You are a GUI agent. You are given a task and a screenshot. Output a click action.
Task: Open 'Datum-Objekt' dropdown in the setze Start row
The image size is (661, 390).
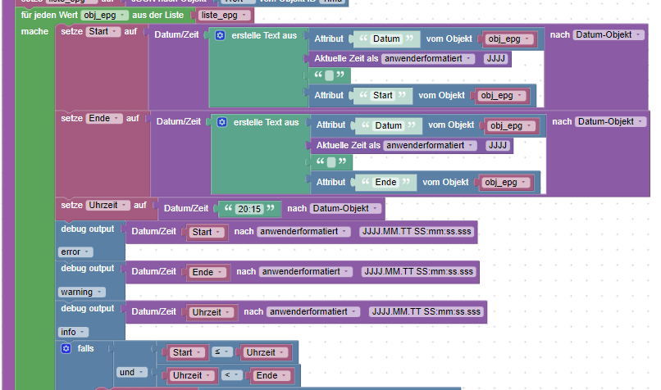(x=609, y=35)
